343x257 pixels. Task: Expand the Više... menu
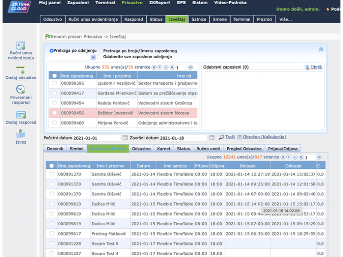click(x=286, y=19)
